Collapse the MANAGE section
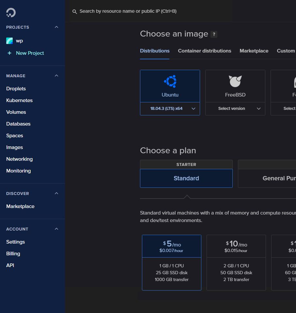Screen dimensions: 296x313 [x=56, y=76]
